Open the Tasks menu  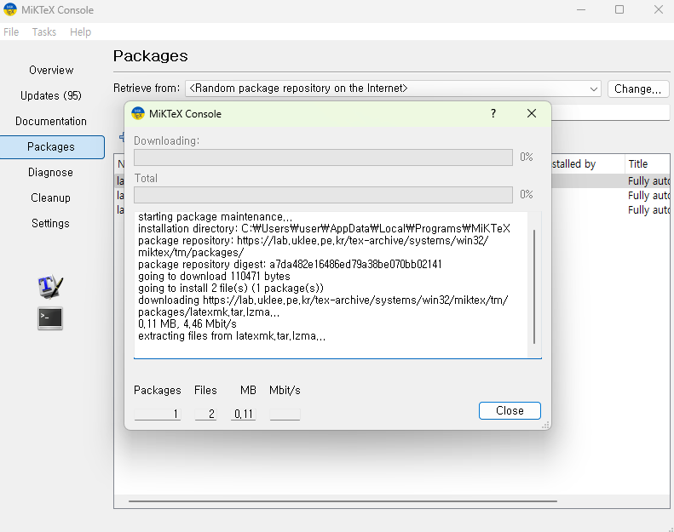click(43, 31)
